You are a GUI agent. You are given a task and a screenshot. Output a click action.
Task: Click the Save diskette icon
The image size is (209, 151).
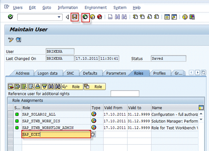click(75, 17)
